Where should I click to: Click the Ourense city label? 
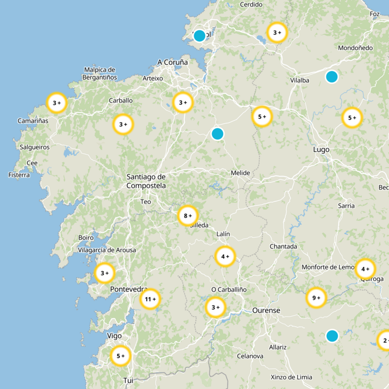(x=266, y=310)
